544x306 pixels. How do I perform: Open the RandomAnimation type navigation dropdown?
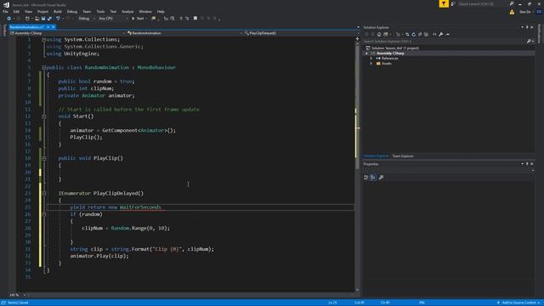(184, 33)
